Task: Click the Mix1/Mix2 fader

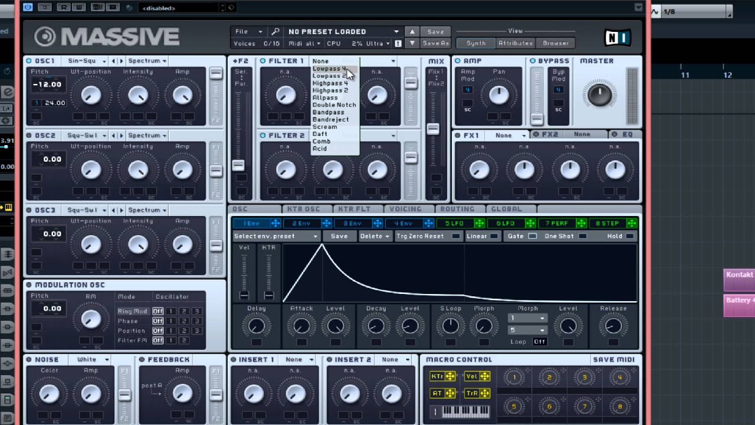Action: click(x=433, y=129)
